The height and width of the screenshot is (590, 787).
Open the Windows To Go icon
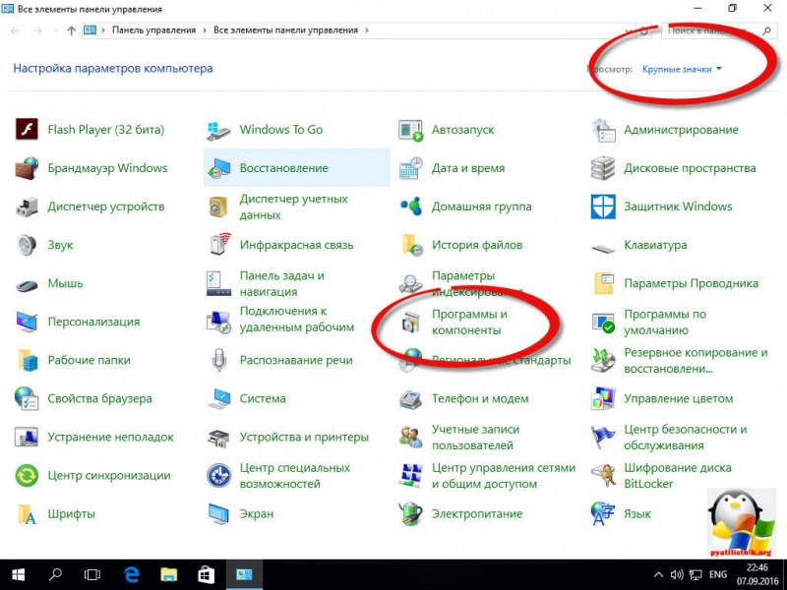(218, 130)
